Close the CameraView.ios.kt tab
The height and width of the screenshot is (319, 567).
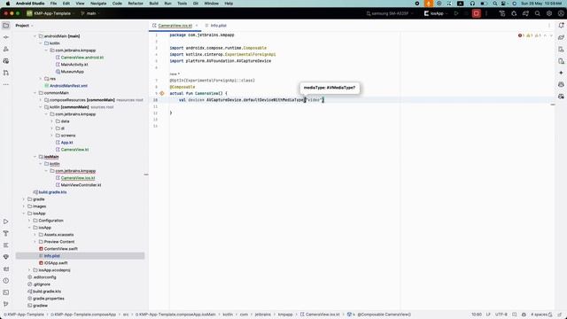[x=197, y=26]
